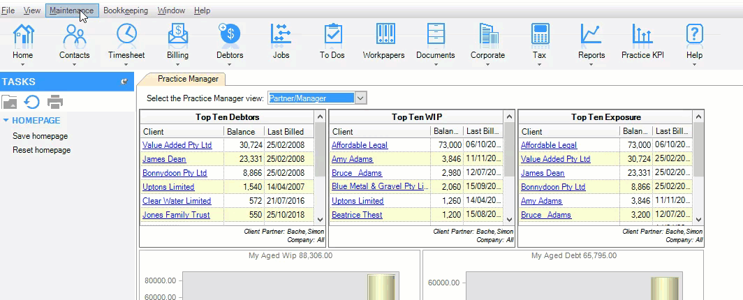Screen dimensions: 743x300
Task: Click the refresh icon in Tasks panel
Action: tap(32, 103)
